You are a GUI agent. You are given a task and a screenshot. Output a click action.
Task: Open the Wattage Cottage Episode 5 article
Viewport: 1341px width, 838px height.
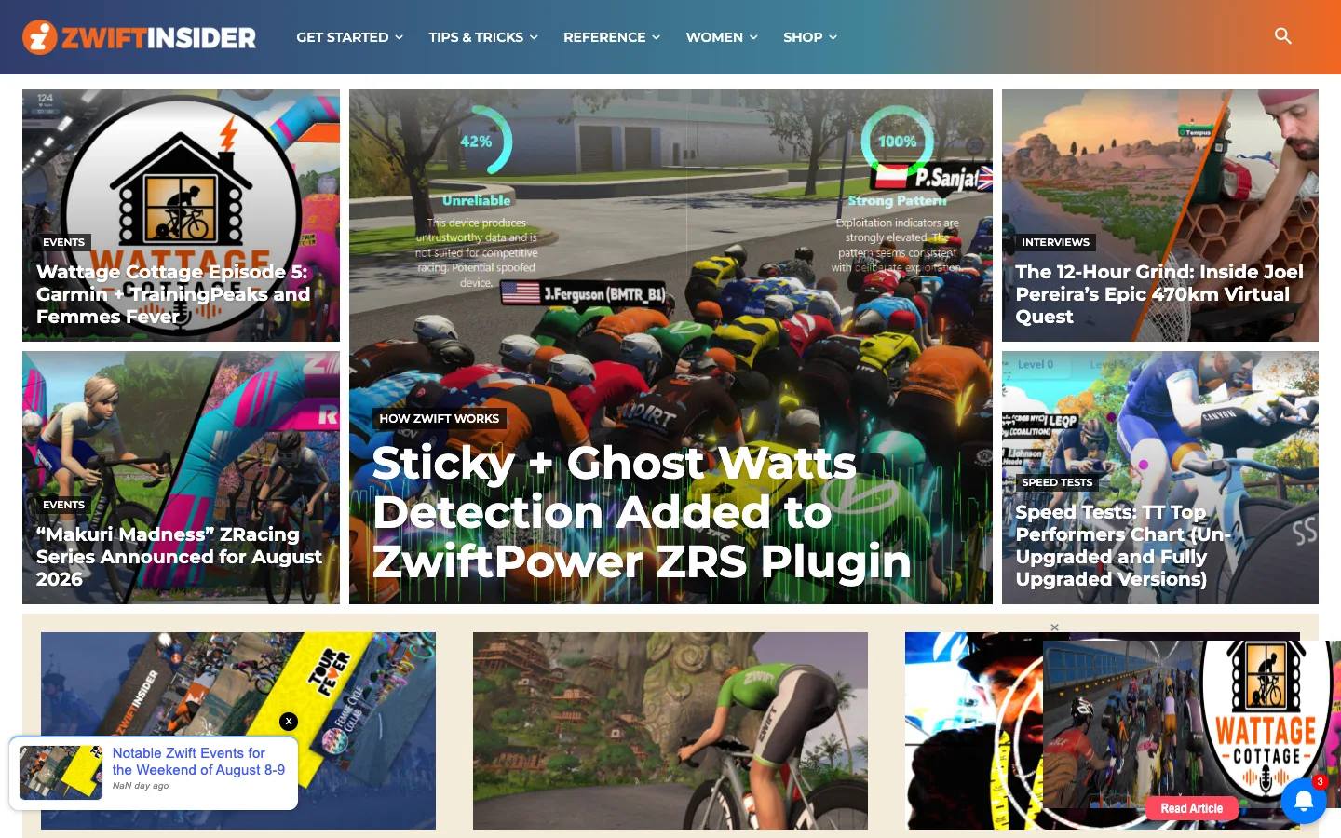tap(172, 294)
